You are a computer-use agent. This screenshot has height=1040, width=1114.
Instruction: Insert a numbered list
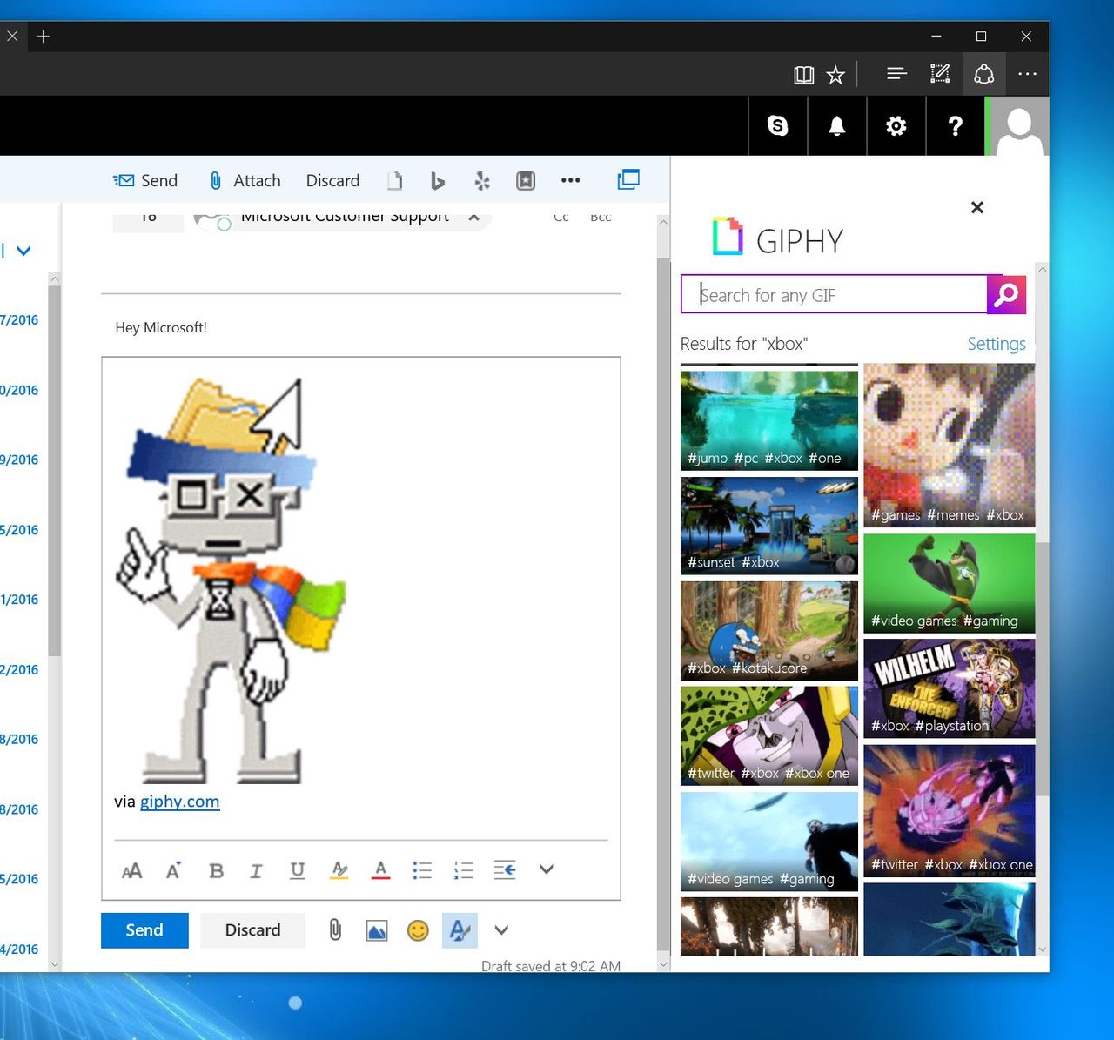pos(464,870)
